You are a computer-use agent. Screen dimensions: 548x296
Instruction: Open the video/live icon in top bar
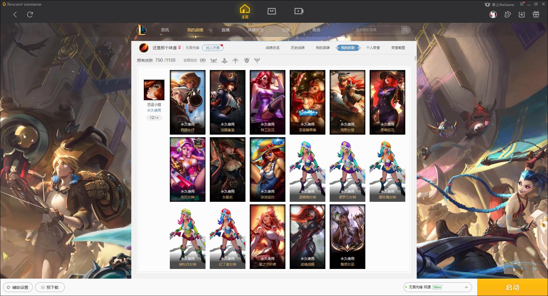click(x=299, y=11)
